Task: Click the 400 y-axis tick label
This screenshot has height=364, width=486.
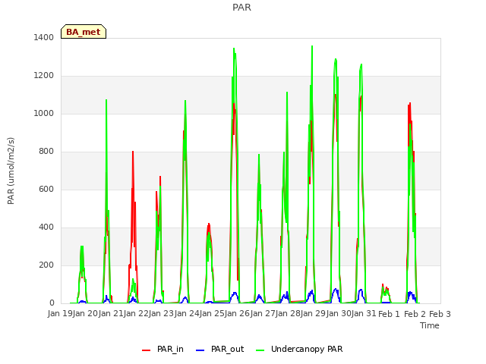Action: 46,227
